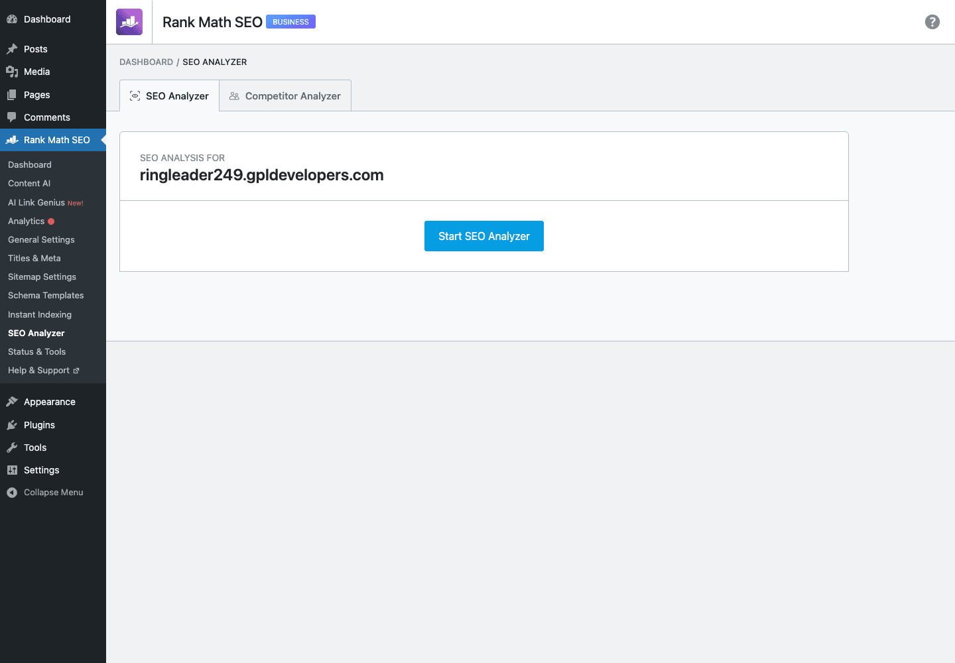Screen dimensions: 955x663
Task: Open the Appearance menu
Action: [53, 402]
